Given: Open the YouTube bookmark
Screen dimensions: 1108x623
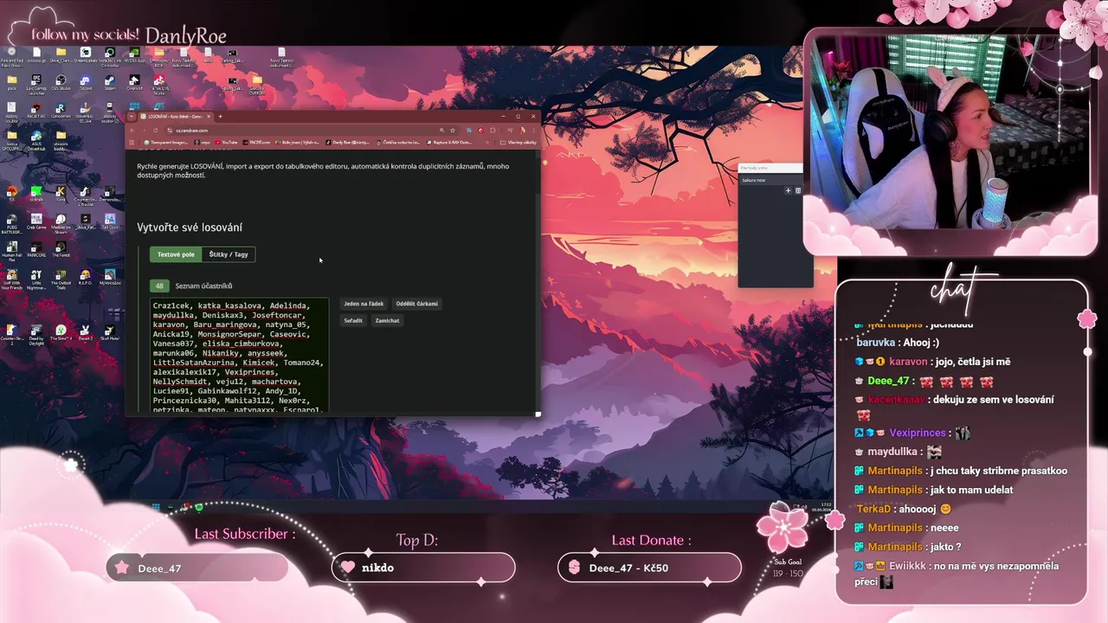Looking at the screenshot, I should pos(226,142).
